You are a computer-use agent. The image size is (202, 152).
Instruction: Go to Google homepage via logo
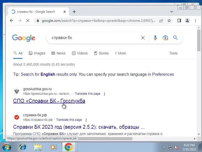pos(23,38)
